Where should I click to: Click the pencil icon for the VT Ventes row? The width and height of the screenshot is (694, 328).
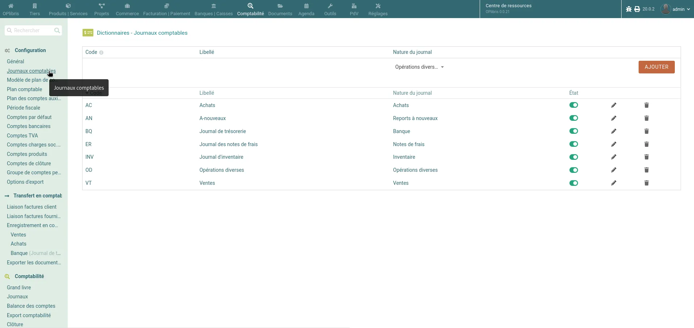614,183
